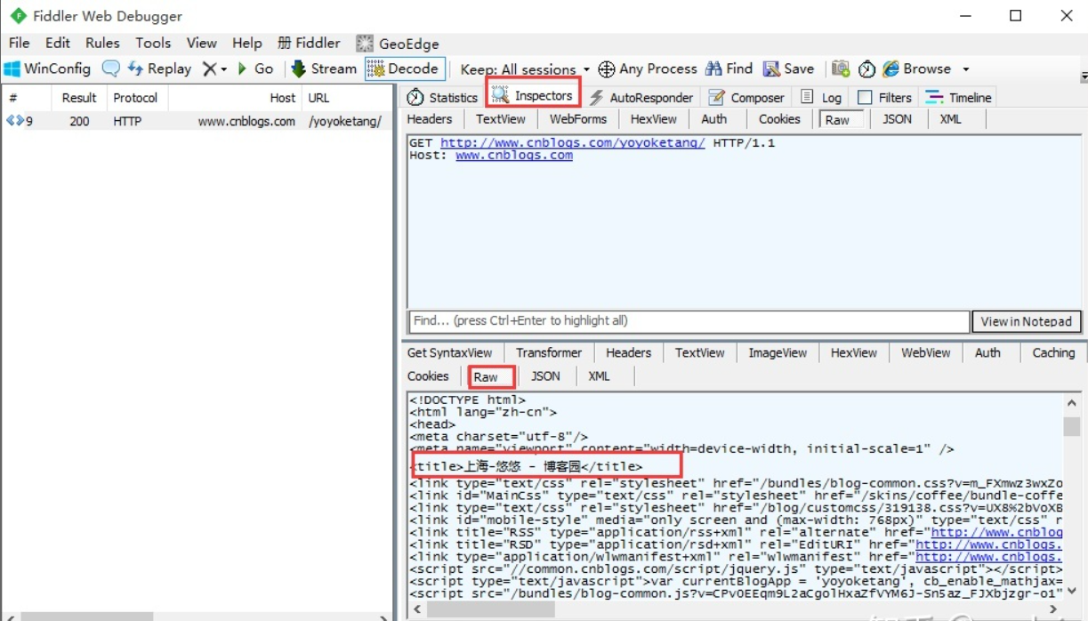Click the speech bubble comment icon
Viewport: 1088px width, 621px height.
click(x=110, y=69)
